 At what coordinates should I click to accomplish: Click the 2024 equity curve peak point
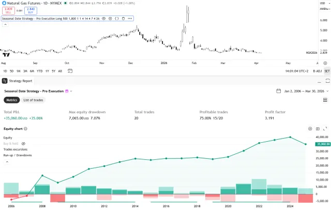[x=290, y=137]
